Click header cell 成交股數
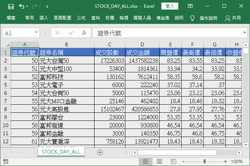This screenshot has height=166, width=250. [110, 52]
